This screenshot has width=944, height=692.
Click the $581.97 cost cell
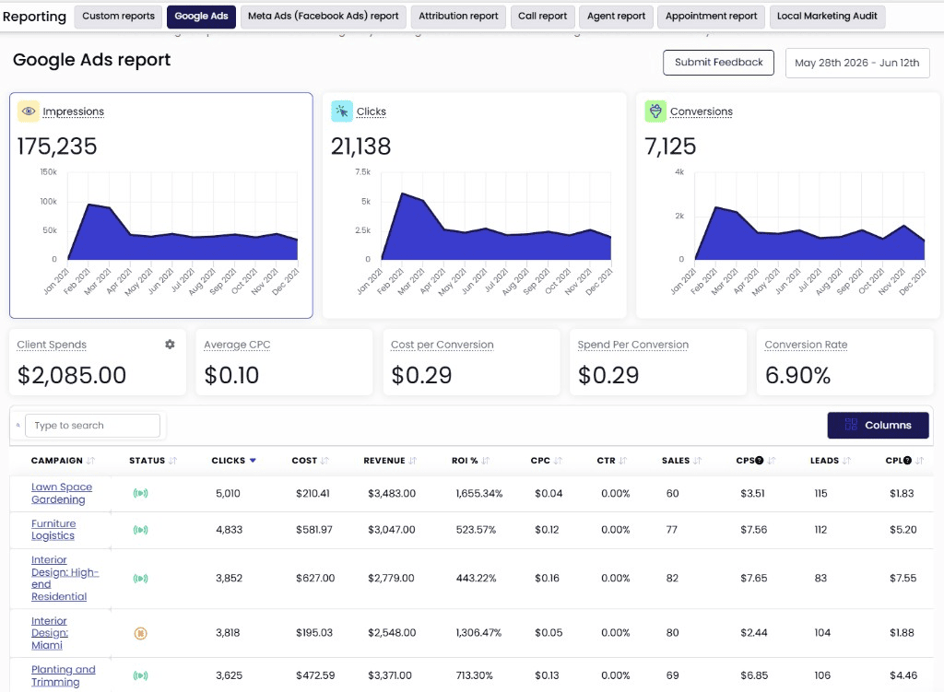(314, 530)
